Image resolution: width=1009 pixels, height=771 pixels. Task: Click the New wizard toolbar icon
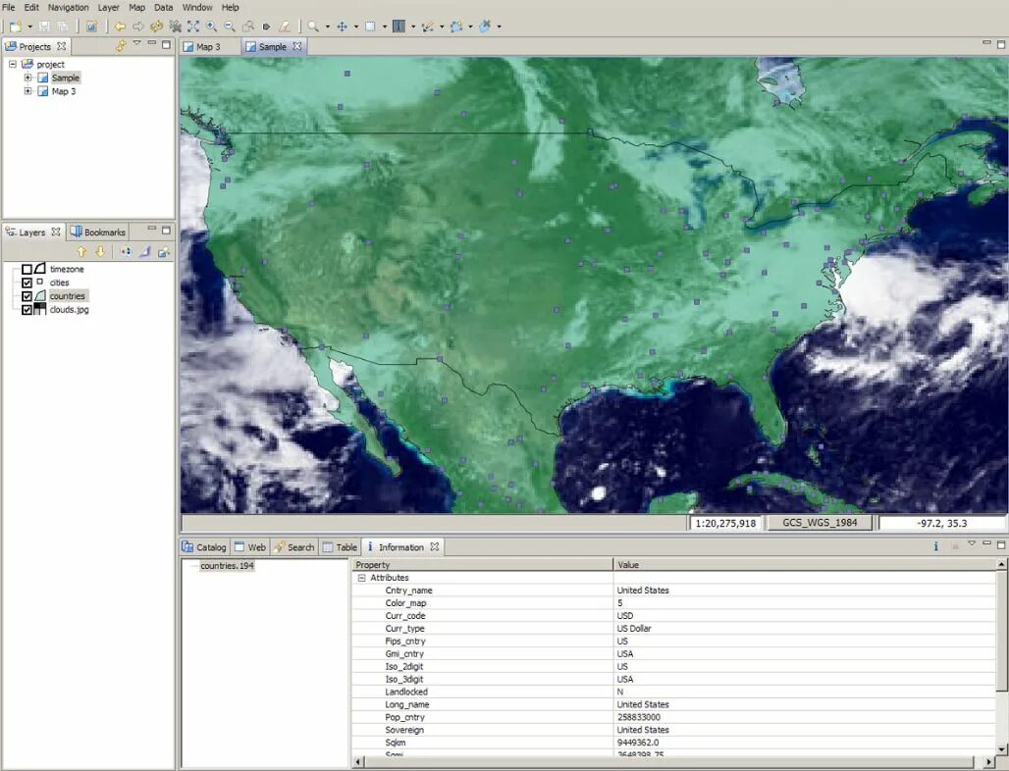[16, 26]
